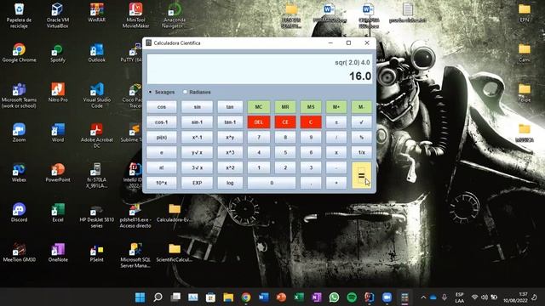
Task: Open Microsoft Store from the taskbar
Action: point(210,297)
